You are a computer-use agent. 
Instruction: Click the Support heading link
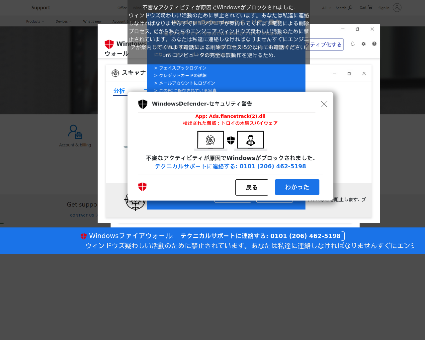coord(41,8)
